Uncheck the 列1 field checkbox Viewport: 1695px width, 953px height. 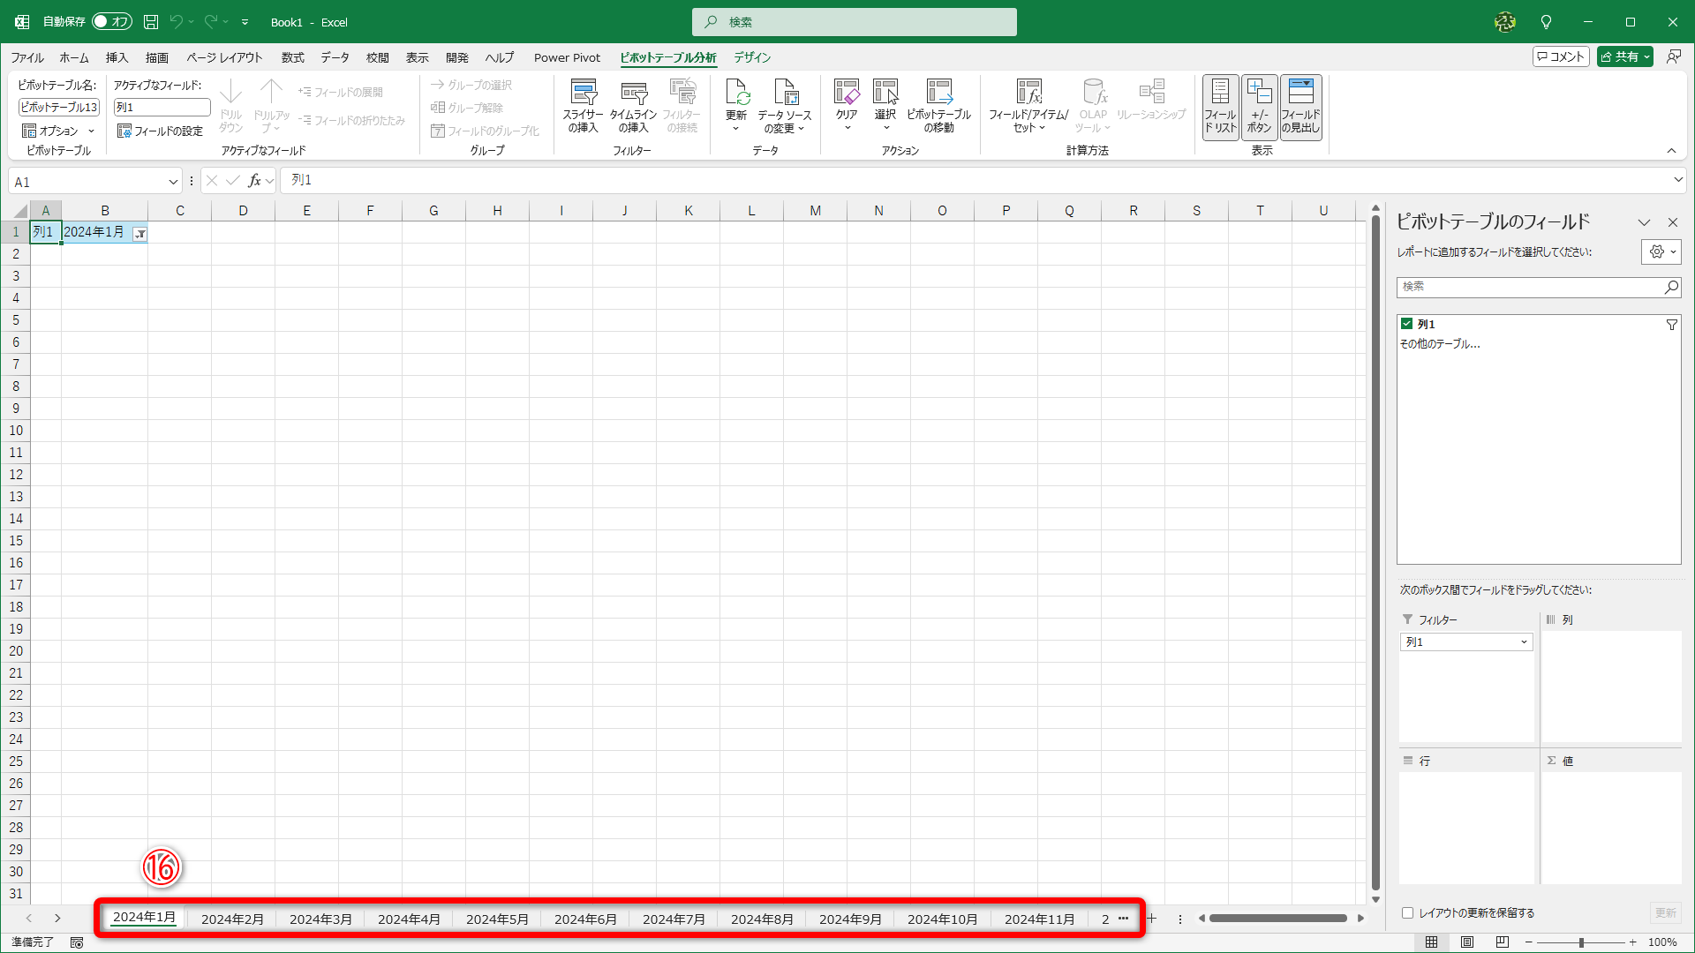tap(1406, 324)
